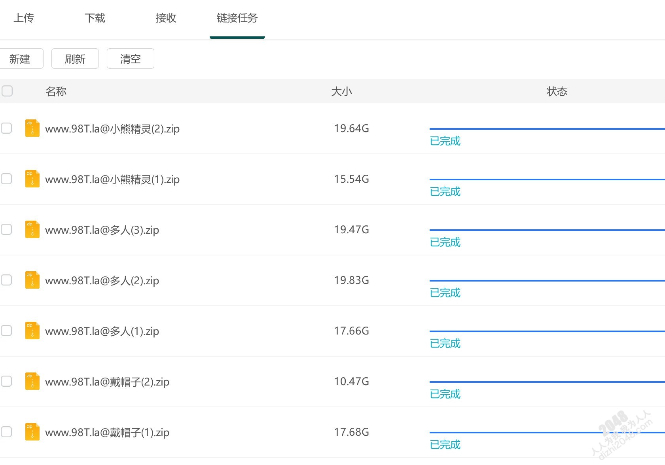Switch to the 上传 tab

[x=24, y=18]
